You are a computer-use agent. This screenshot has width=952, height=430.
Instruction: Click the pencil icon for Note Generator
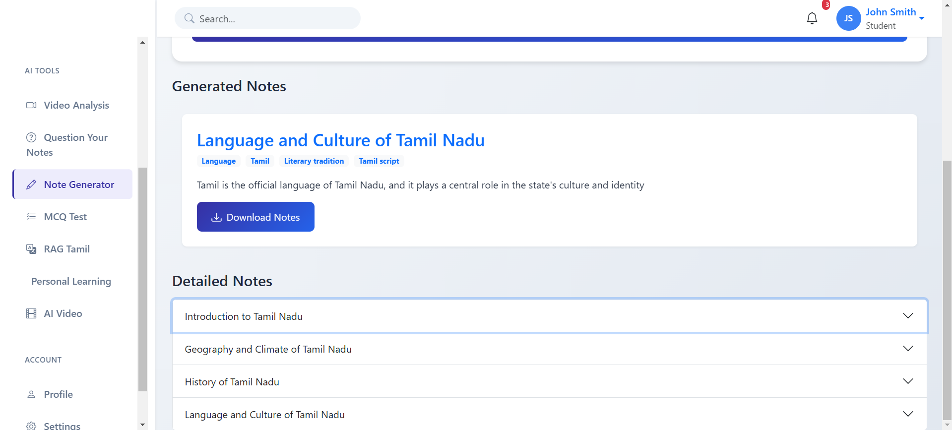[31, 184]
